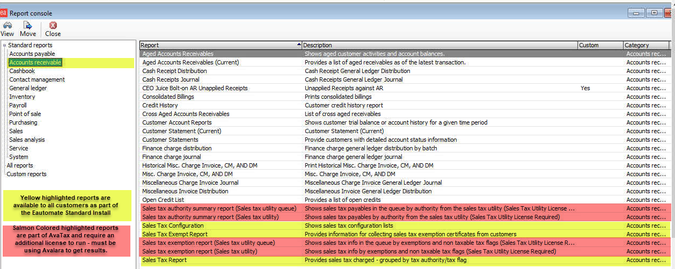675x269 pixels.
Task: Minimize the Report console window
Action: click(x=636, y=13)
